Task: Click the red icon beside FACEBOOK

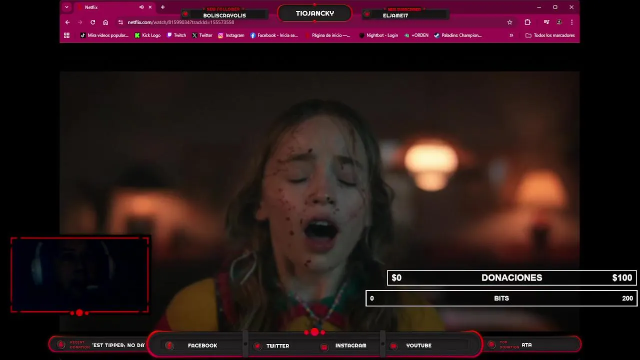Action: click(x=169, y=345)
